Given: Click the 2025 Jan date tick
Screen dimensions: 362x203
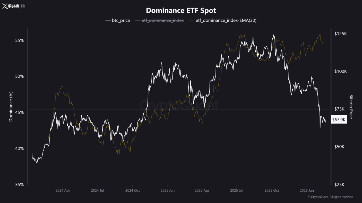Looking at the screenshot, I should click(x=168, y=191).
